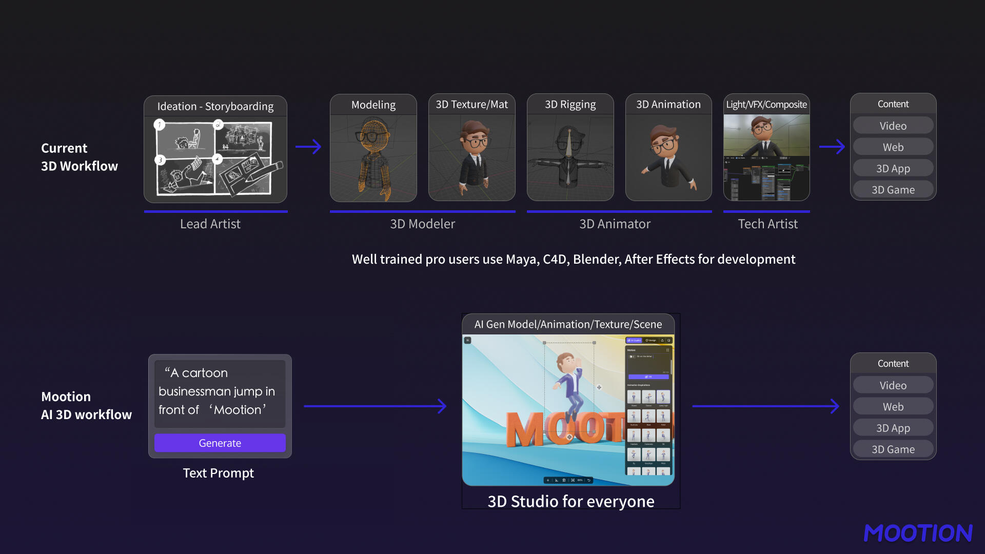
Task: Switch to the AI Copilot tab
Action: pyautogui.click(x=634, y=340)
